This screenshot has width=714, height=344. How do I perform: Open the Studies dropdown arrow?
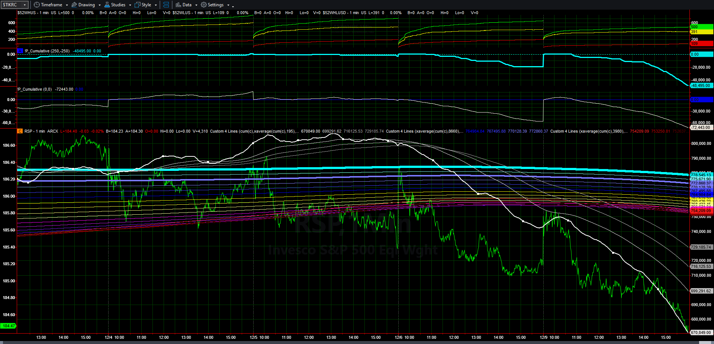130,5
